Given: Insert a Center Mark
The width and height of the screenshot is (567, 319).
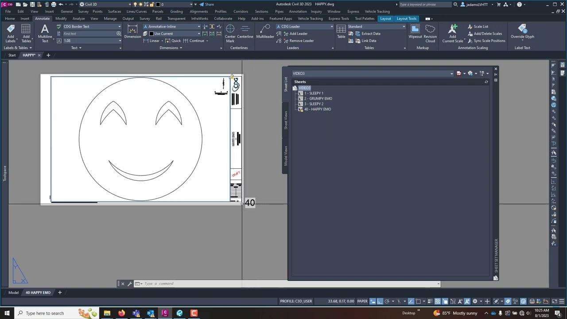Looking at the screenshot, I should 230,34.
